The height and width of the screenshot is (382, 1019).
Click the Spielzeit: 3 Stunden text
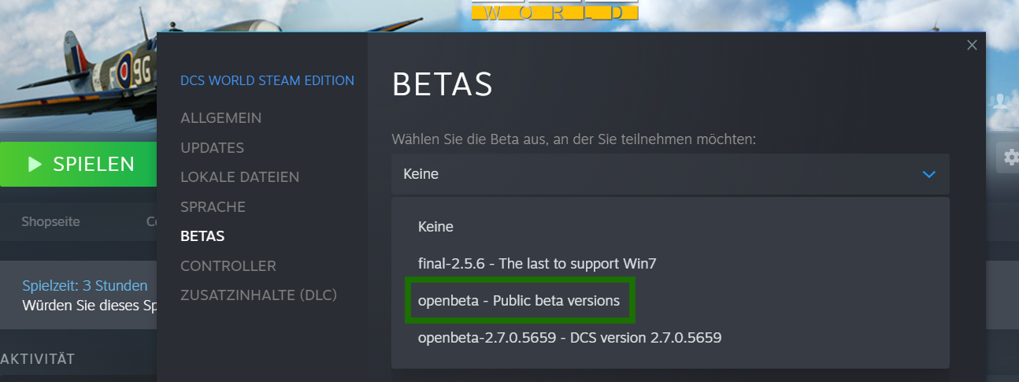click(x=84, y=285)
